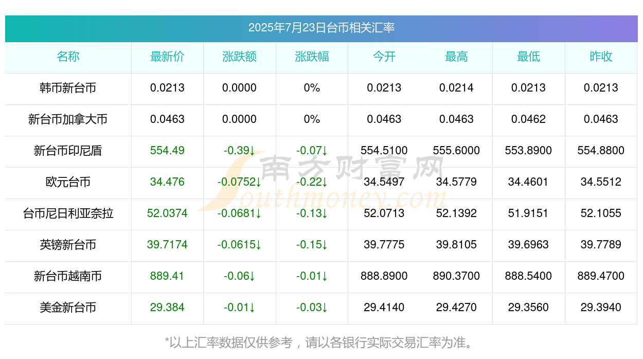Screen dimensions: 643x359
Task: Select the 最新价 column header
Action: click(167, 57)
